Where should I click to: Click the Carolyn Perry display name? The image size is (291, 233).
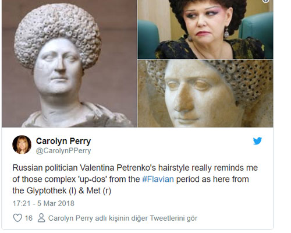63,141
